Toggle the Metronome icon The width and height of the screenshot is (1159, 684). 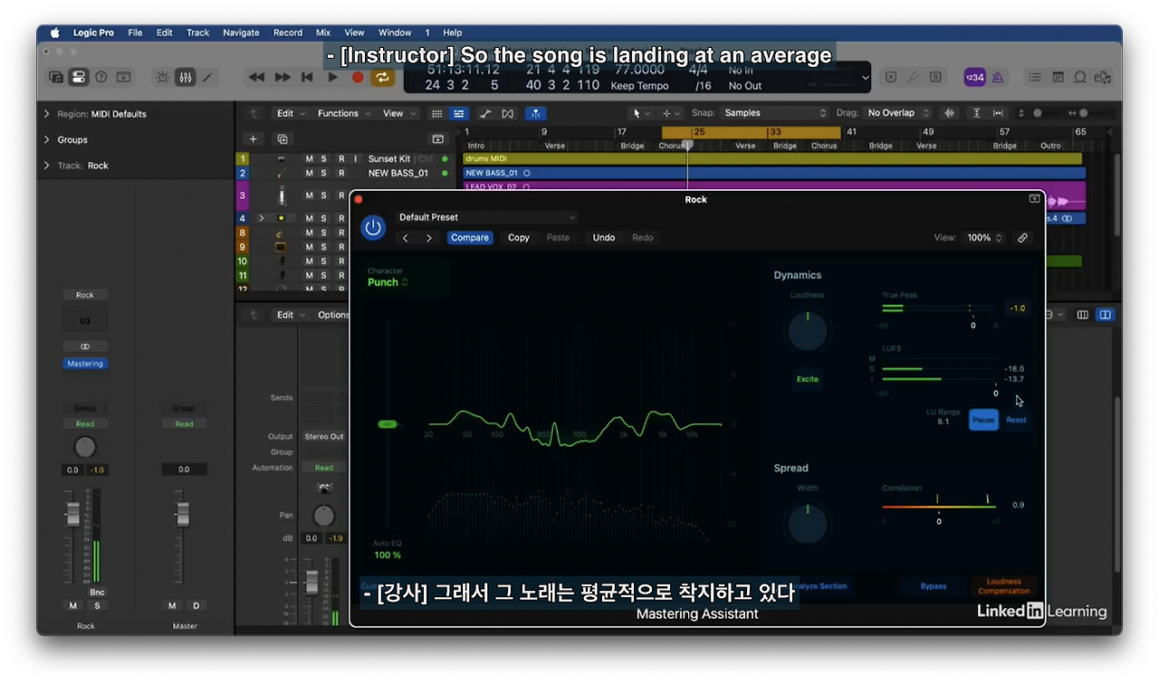pos(997,78)
